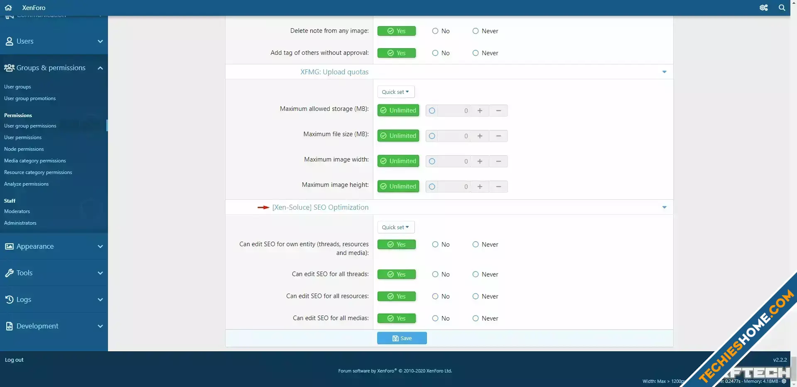Screen dimensions: 797x387
Task: Open Quick set dropdown under SEO Optimization
Action: 396,227
